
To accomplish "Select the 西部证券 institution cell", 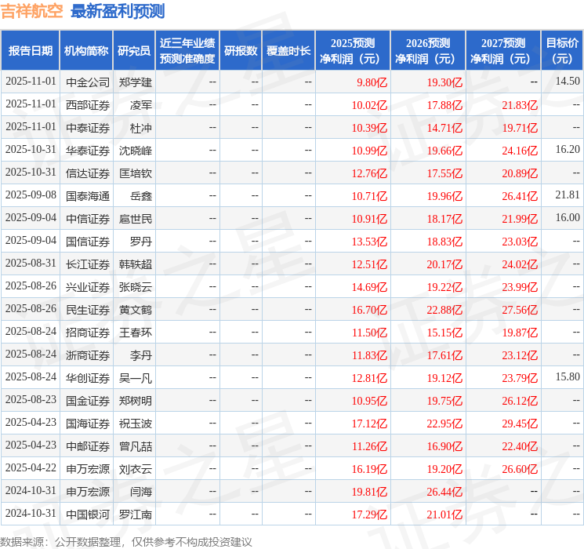I will tap(88, 105).
